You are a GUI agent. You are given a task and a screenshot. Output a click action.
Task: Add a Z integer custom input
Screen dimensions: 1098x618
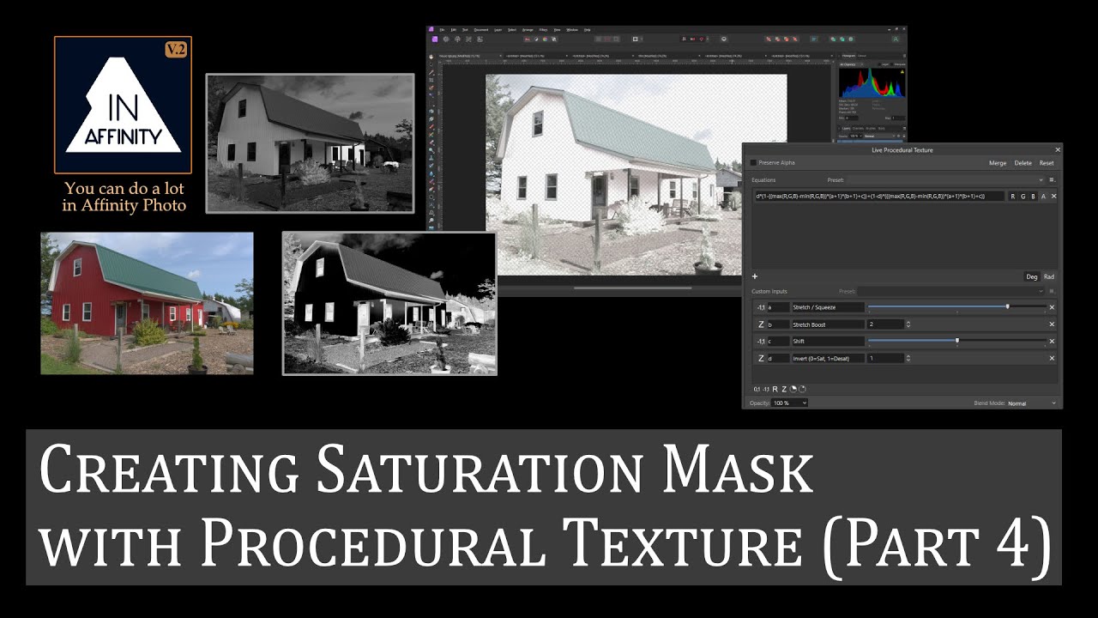(x=783, y=390)
